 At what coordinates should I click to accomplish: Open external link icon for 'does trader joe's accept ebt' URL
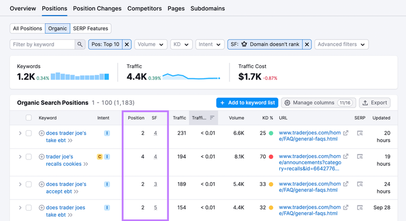tap(346, 184)
